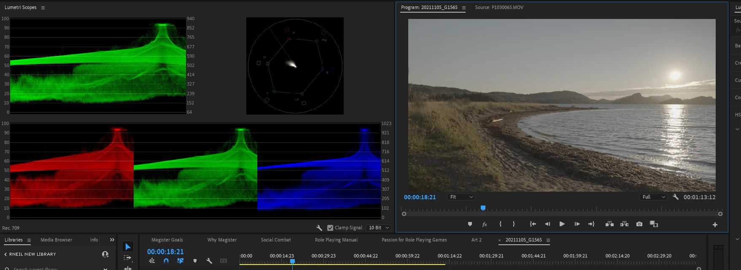Export frame with camera icon
This screenshot has height=270, width=741.
click(x=639, y=224)
